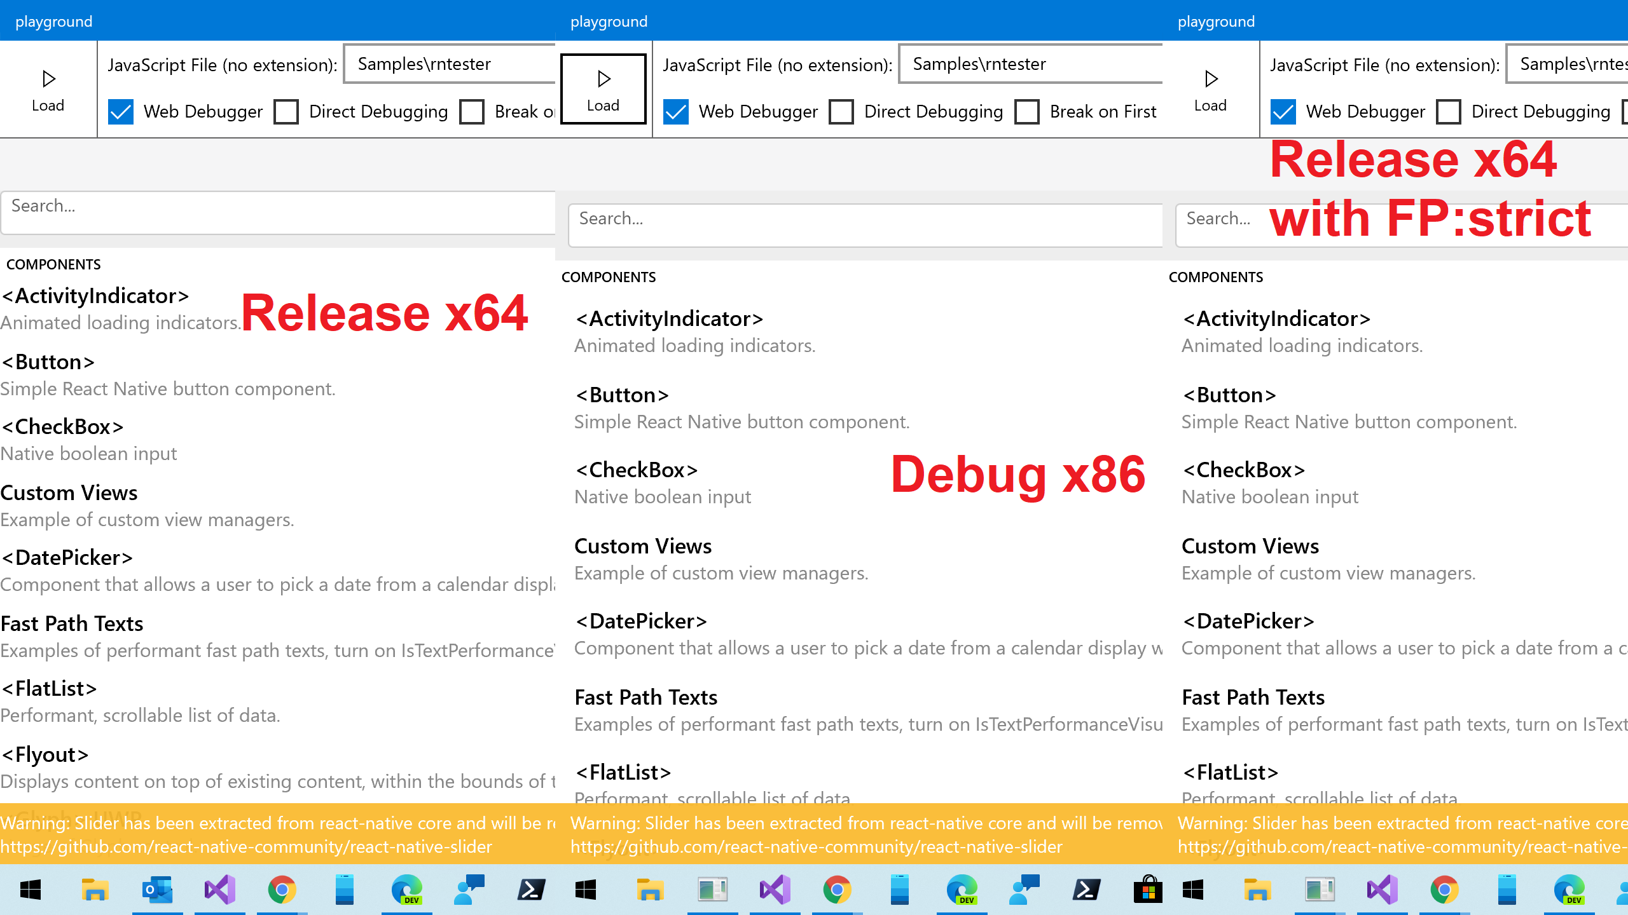Click the JavaScript File textbox in Debug x86 panel
1628x915 pixels.
(x=1030, y=64)
